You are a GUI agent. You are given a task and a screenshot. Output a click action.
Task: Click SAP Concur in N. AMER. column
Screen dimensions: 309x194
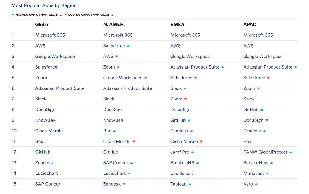click(116, 163)
